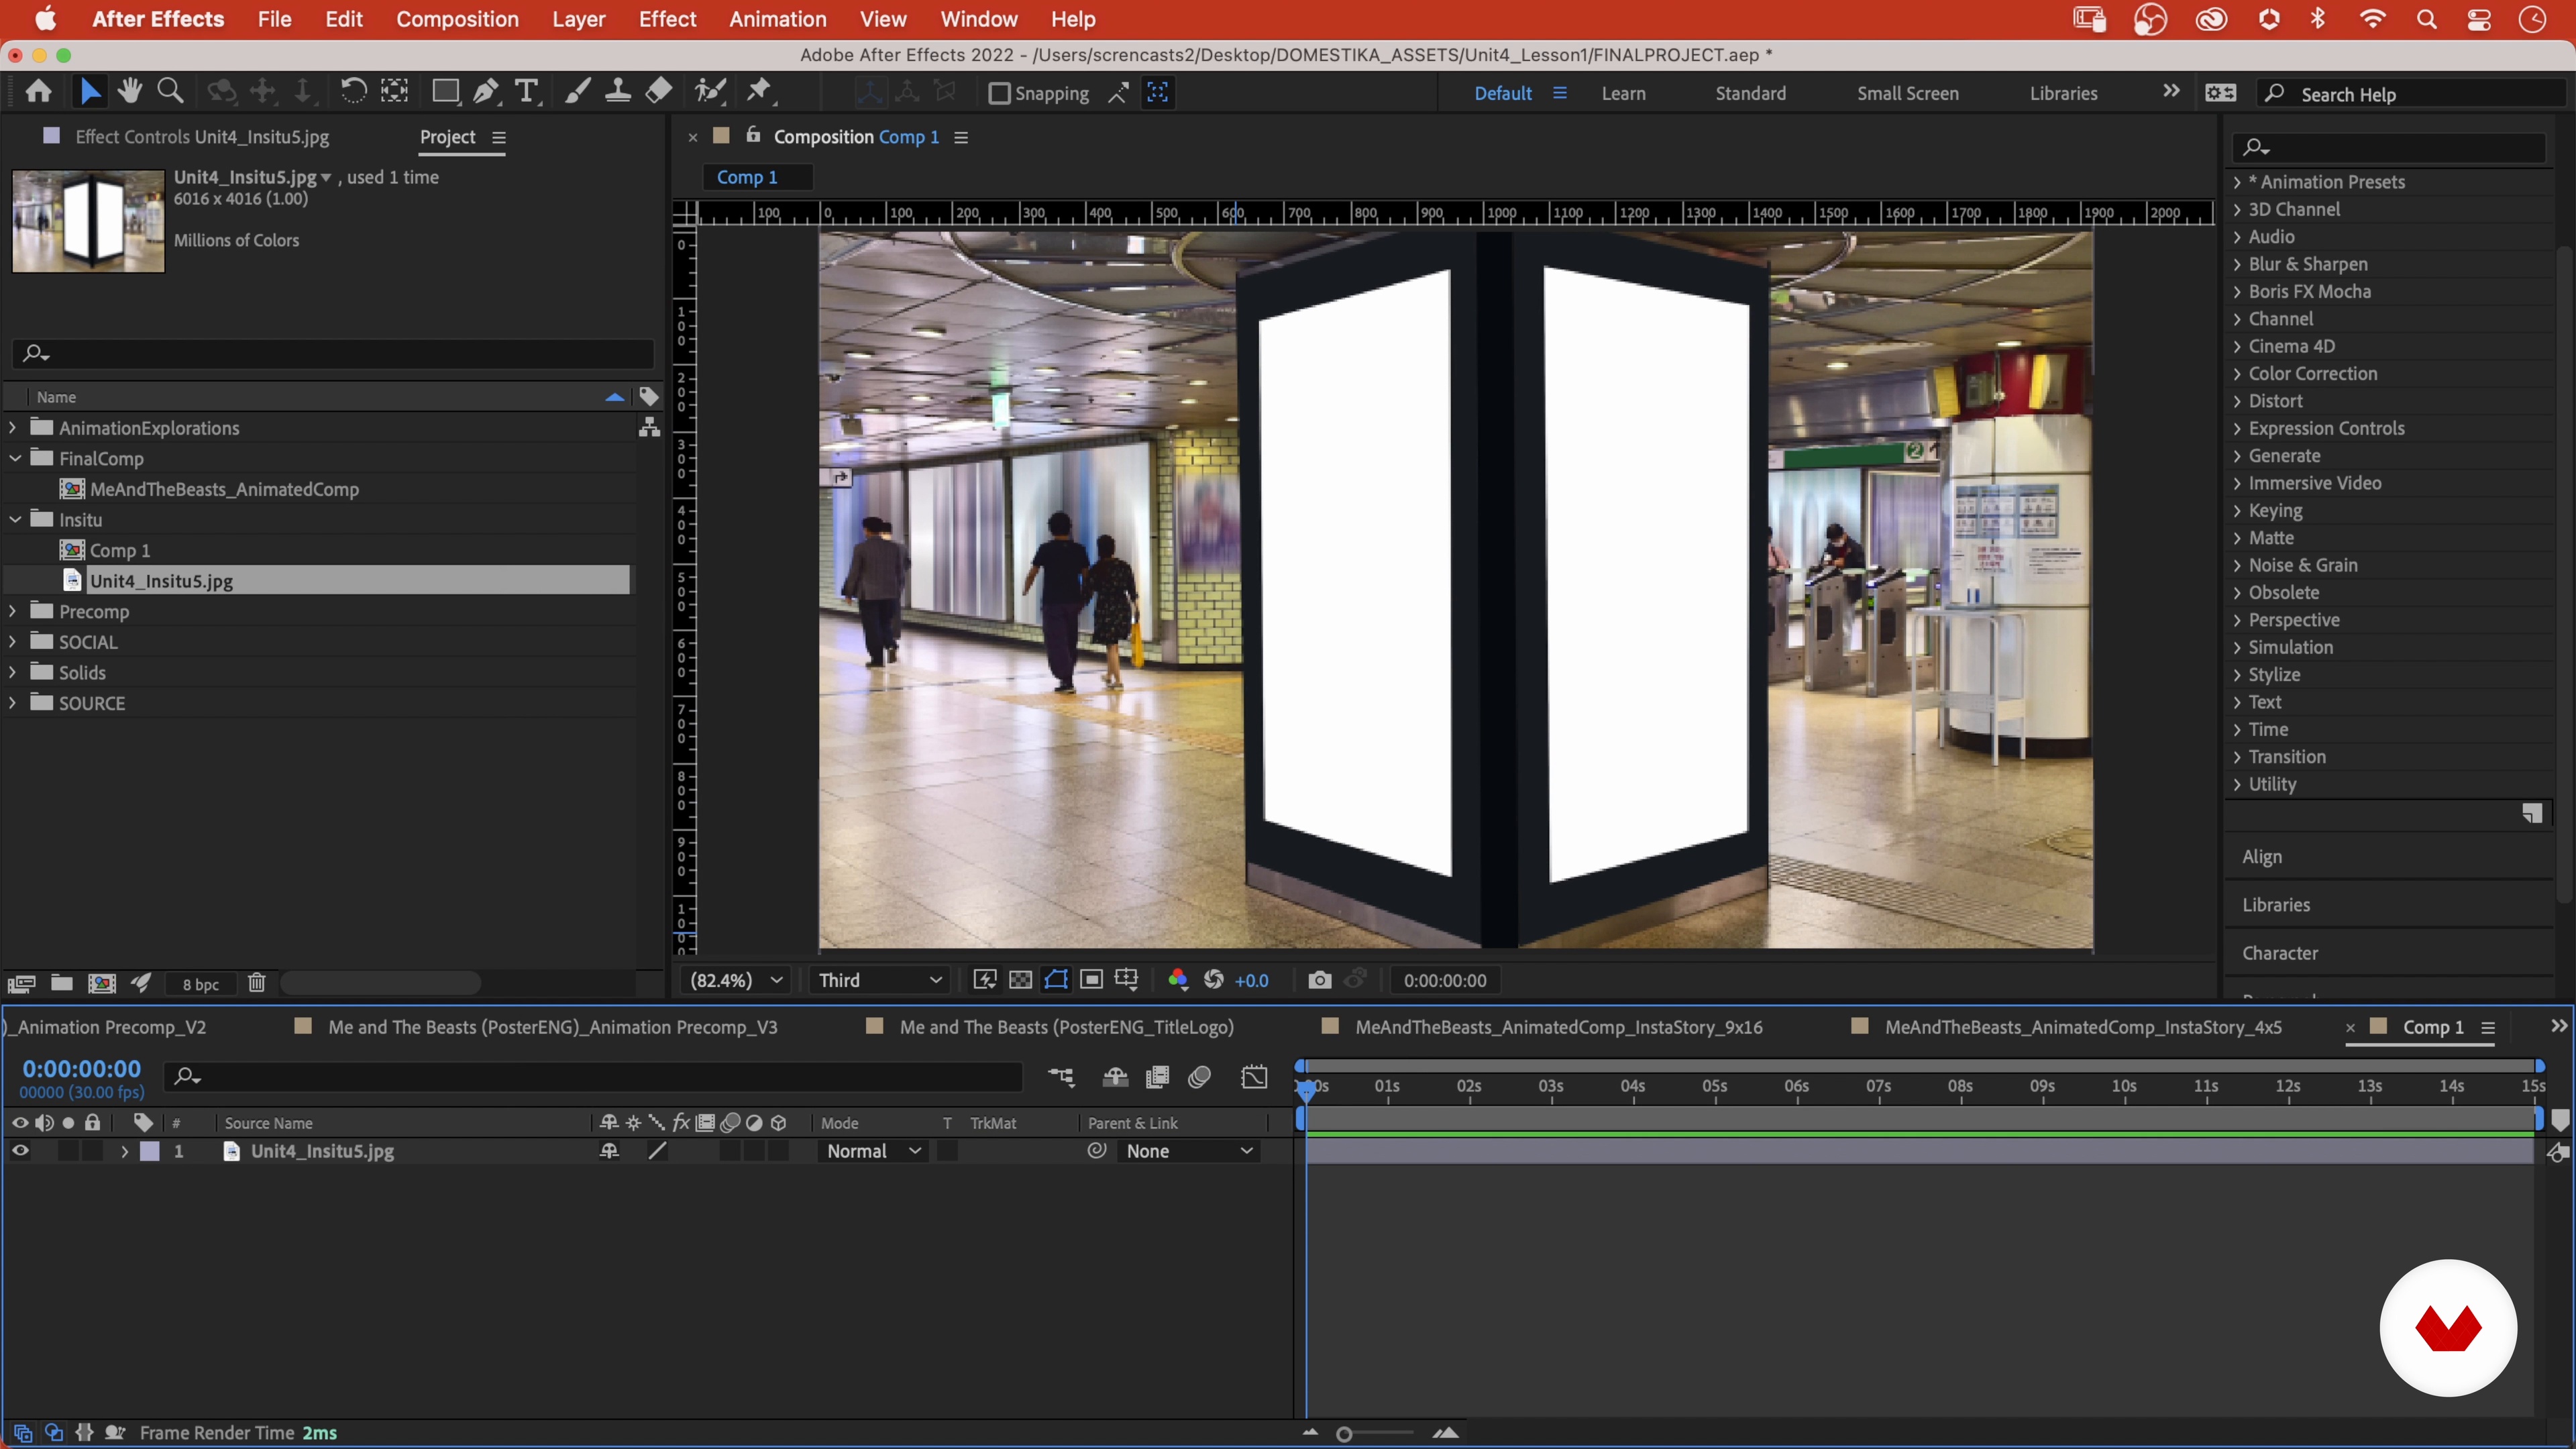Open the Character panel
The image size is (2576, 1449).
[x=2279, y=953]
